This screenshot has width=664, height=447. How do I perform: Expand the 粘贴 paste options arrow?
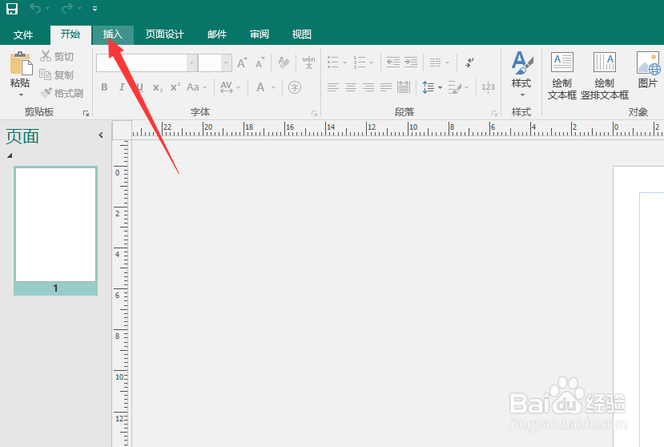[21, 95]
